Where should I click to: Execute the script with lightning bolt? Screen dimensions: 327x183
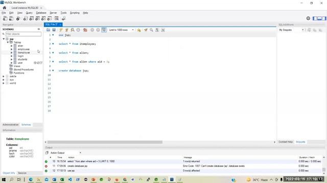(x=61, y=30)
